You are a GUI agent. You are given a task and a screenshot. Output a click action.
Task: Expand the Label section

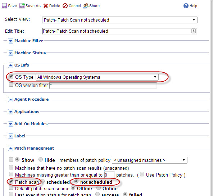[10, 136]
